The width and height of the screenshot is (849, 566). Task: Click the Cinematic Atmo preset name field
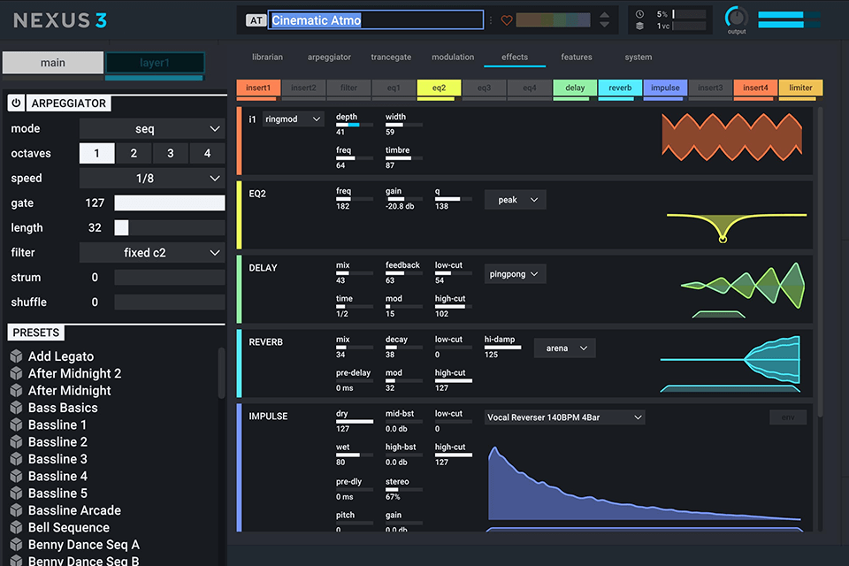376,20
